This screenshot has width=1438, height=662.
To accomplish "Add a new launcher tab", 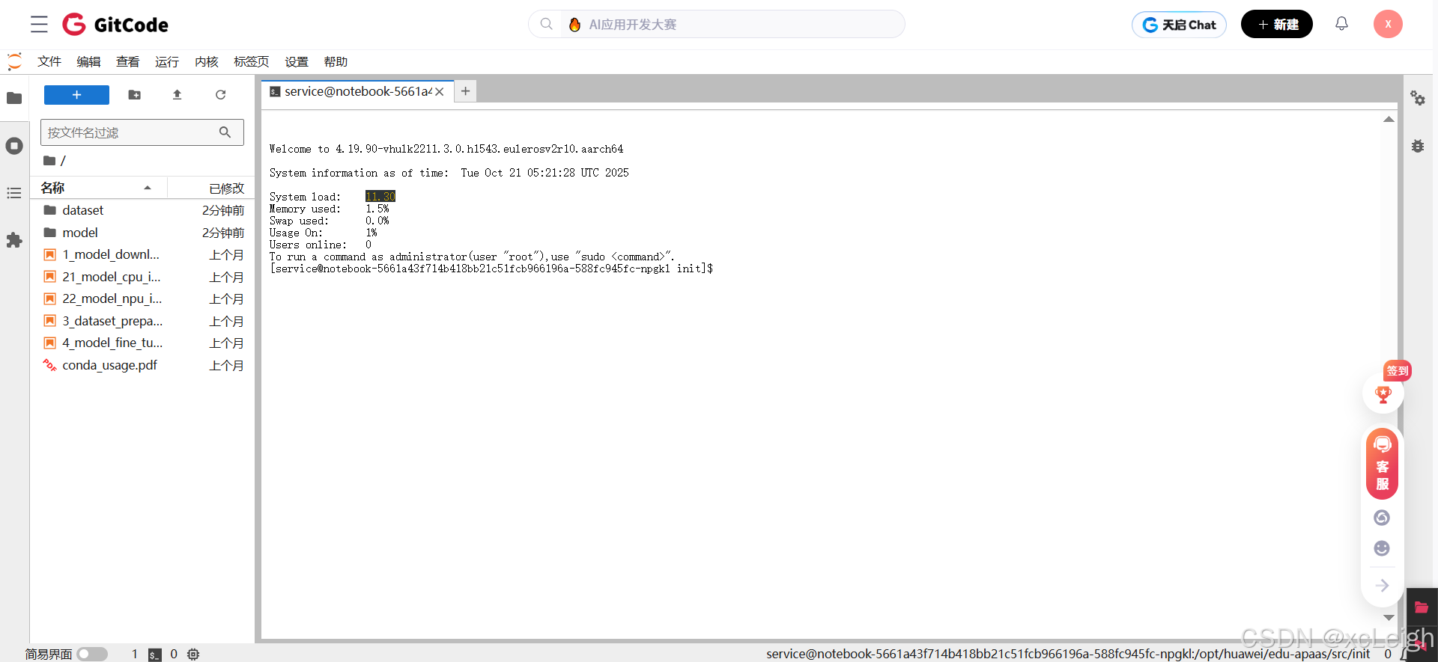I will pos(465,91).
